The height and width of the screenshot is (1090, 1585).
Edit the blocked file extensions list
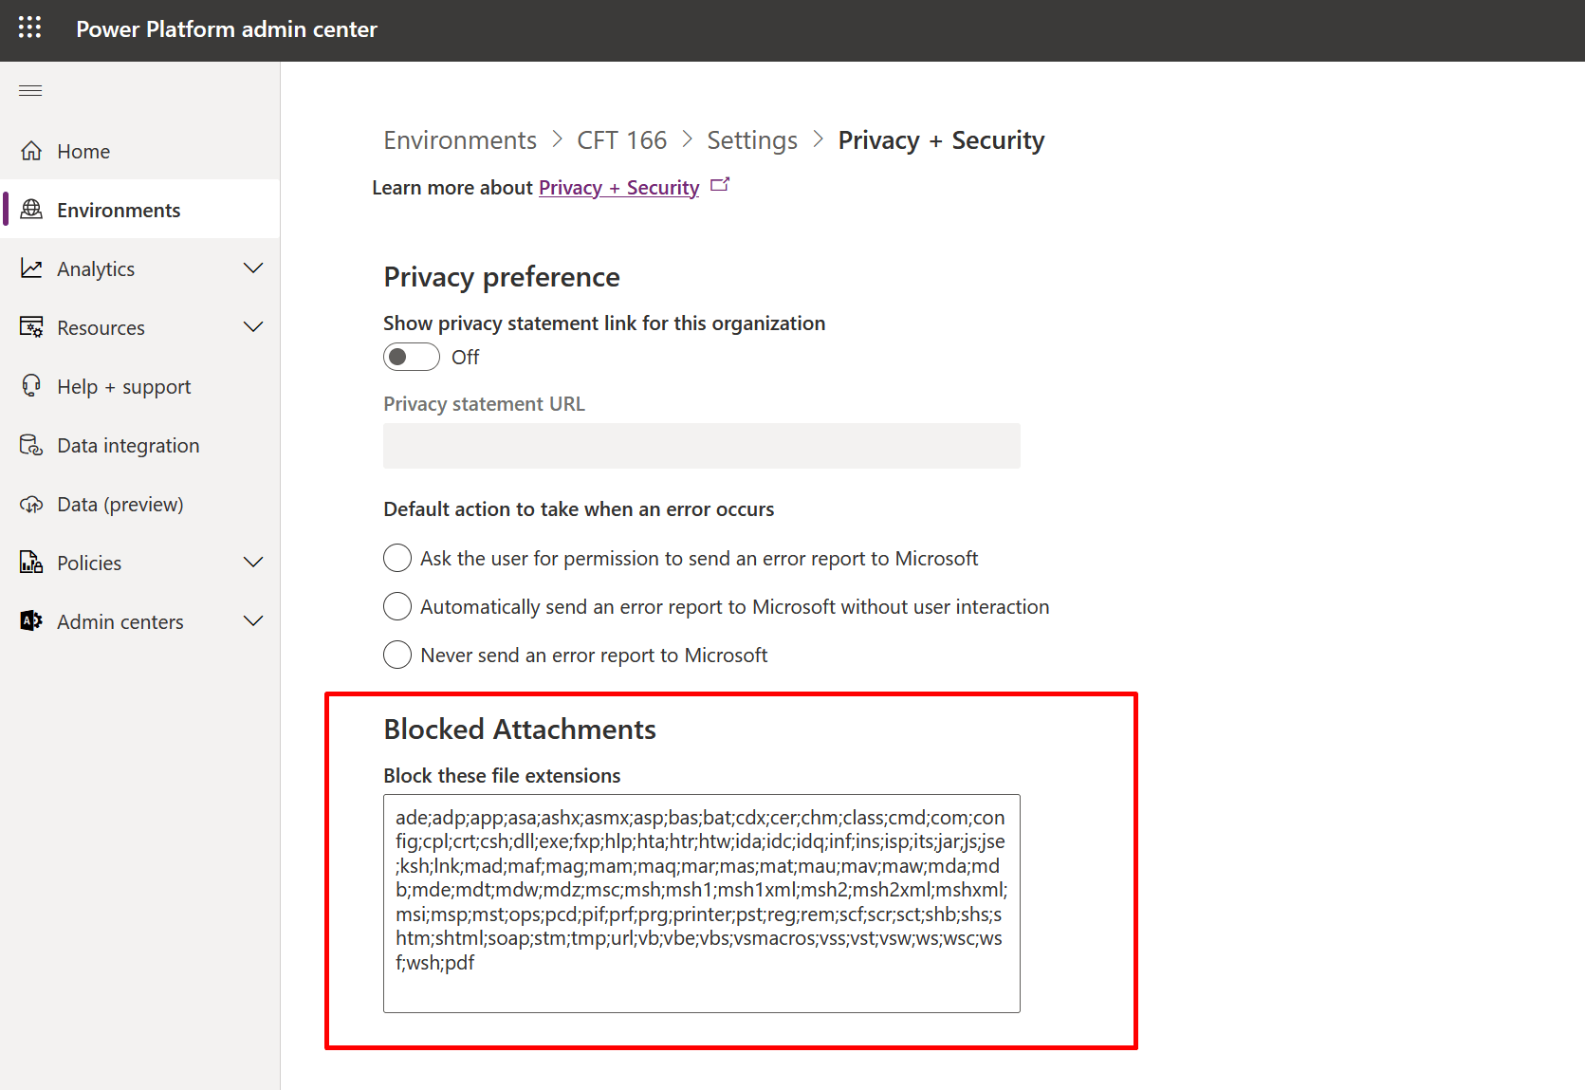pyautogui.click(x=701, y=901)
